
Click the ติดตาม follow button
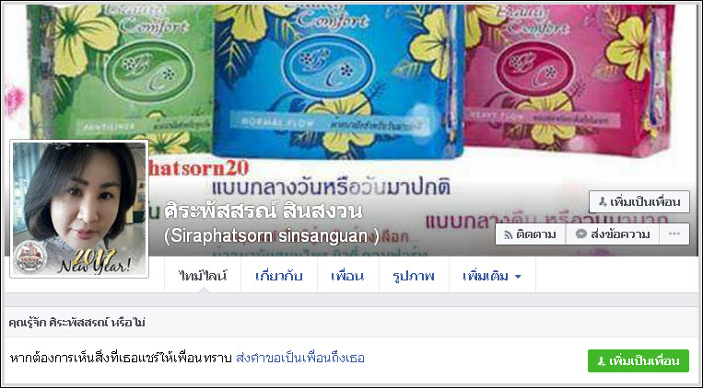click(531, 234)
